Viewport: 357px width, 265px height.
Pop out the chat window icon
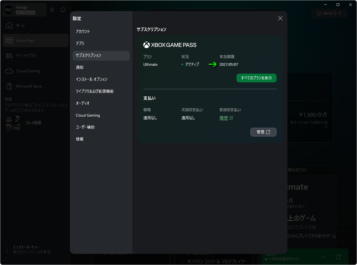339,257
